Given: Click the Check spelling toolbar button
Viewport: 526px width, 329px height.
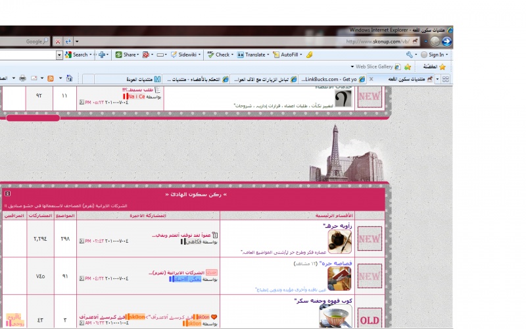Looking at the screenshot, I should click(219, 55).
